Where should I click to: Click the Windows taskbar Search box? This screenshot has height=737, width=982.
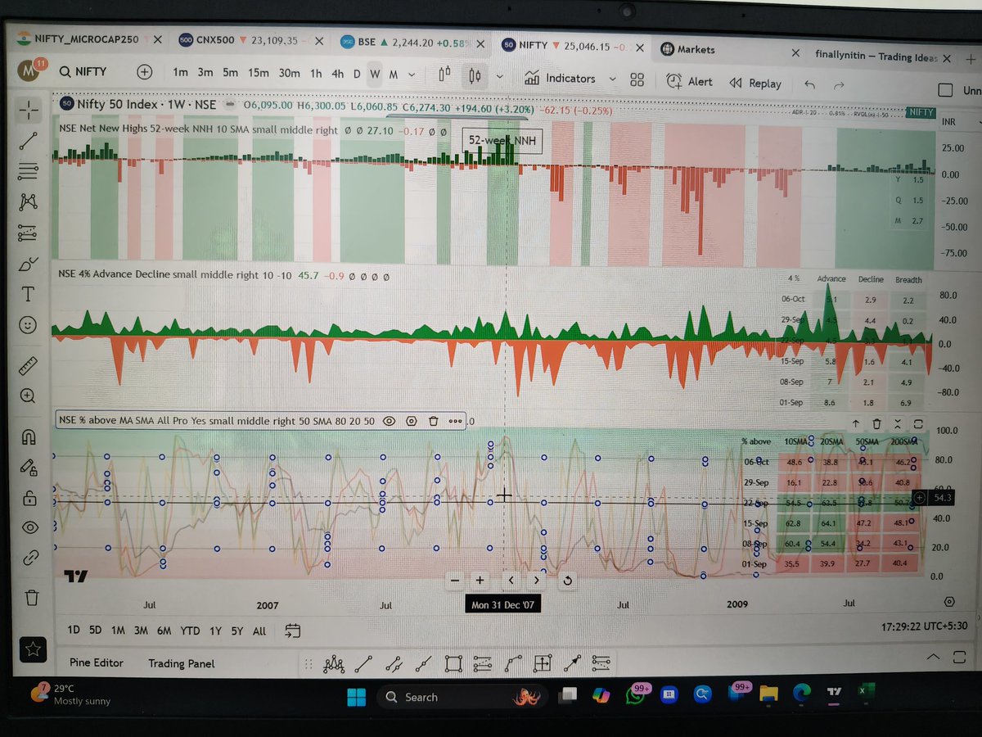[x=461, y=697]
